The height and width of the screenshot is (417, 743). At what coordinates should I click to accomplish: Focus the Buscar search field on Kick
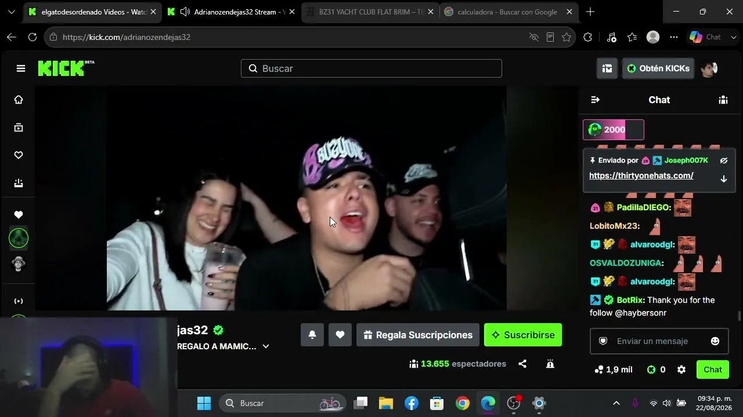[371, 68]
